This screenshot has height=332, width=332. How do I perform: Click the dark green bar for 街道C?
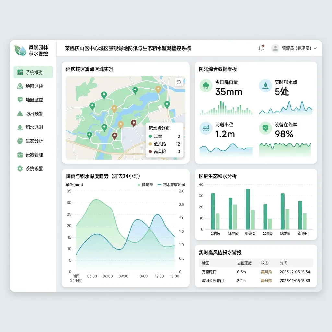coord(248,209)
